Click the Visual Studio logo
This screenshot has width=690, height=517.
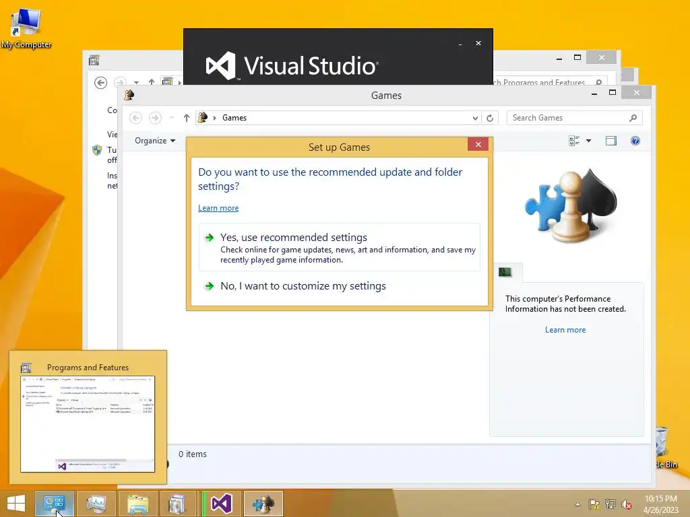[x=292, y=66]
